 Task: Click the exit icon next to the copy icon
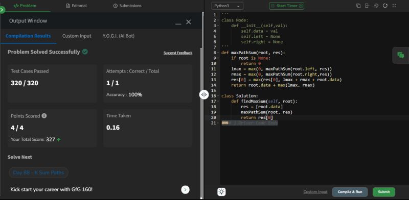(367, 6)
